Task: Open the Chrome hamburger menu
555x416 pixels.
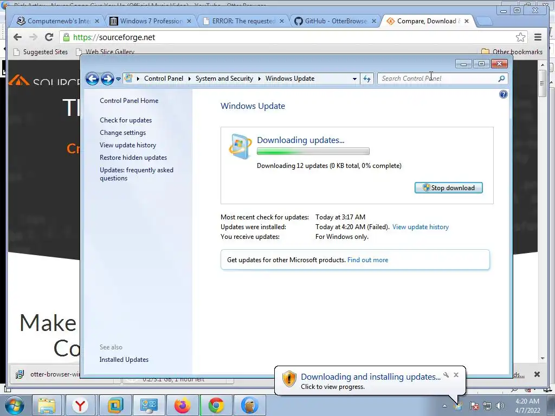Action: pos(538,37)
